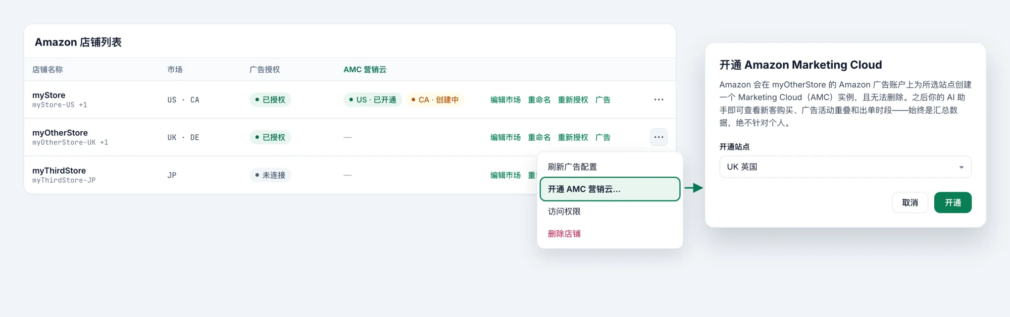
Task: Click 编辑市场 link in myOtherStore row
Action: click(x=506, y=137)
